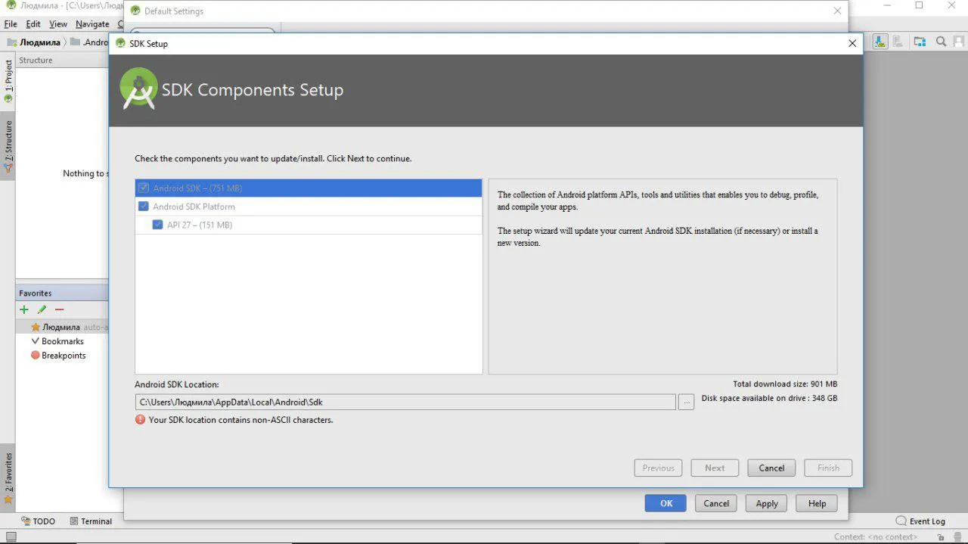Open the View menu
The width and height of the screenshot is (968, 544).
coord(58,24)
